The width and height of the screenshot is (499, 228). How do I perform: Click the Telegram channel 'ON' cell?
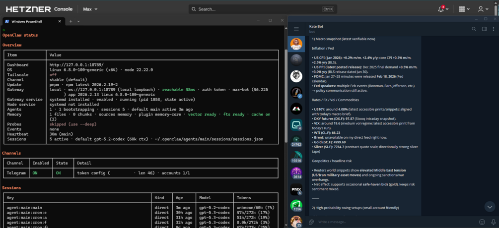click(35, 173)
